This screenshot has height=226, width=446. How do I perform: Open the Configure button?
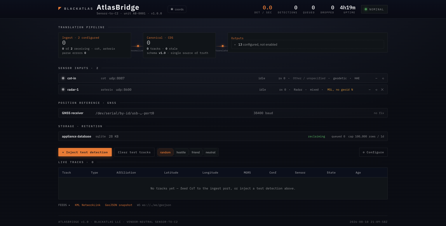pos(373,152)
